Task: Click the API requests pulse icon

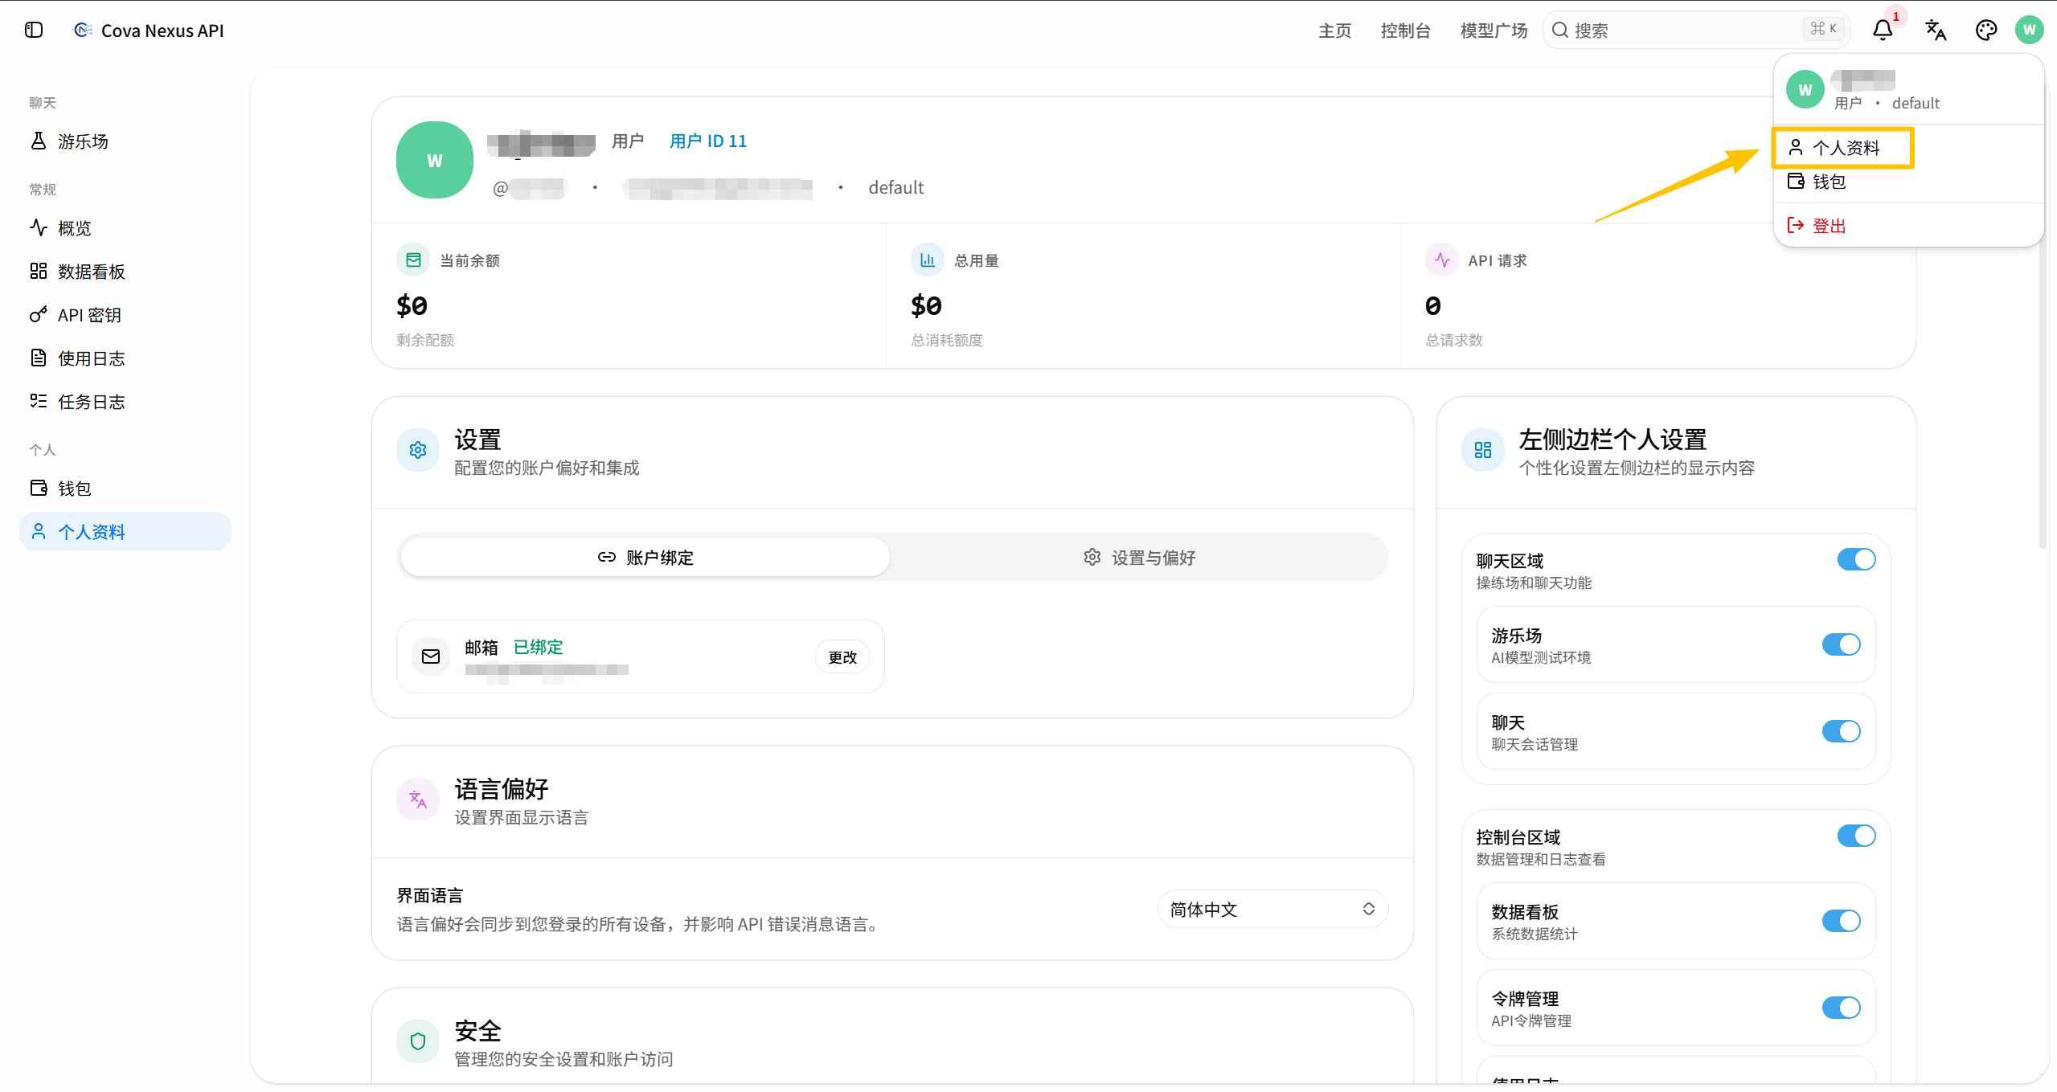Action: click(x=1442, y=260)
